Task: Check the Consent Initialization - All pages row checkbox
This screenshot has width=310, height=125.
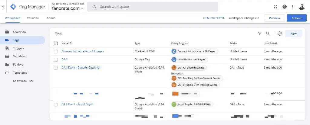Action: tap(56, 51)
